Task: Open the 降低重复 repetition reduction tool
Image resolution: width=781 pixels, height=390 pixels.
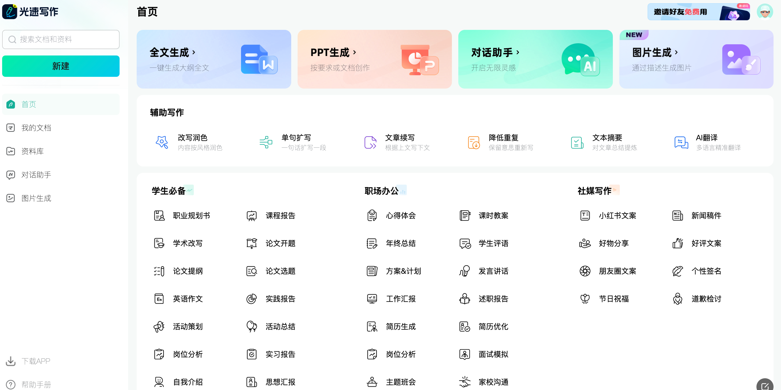Action: [503, 142]
